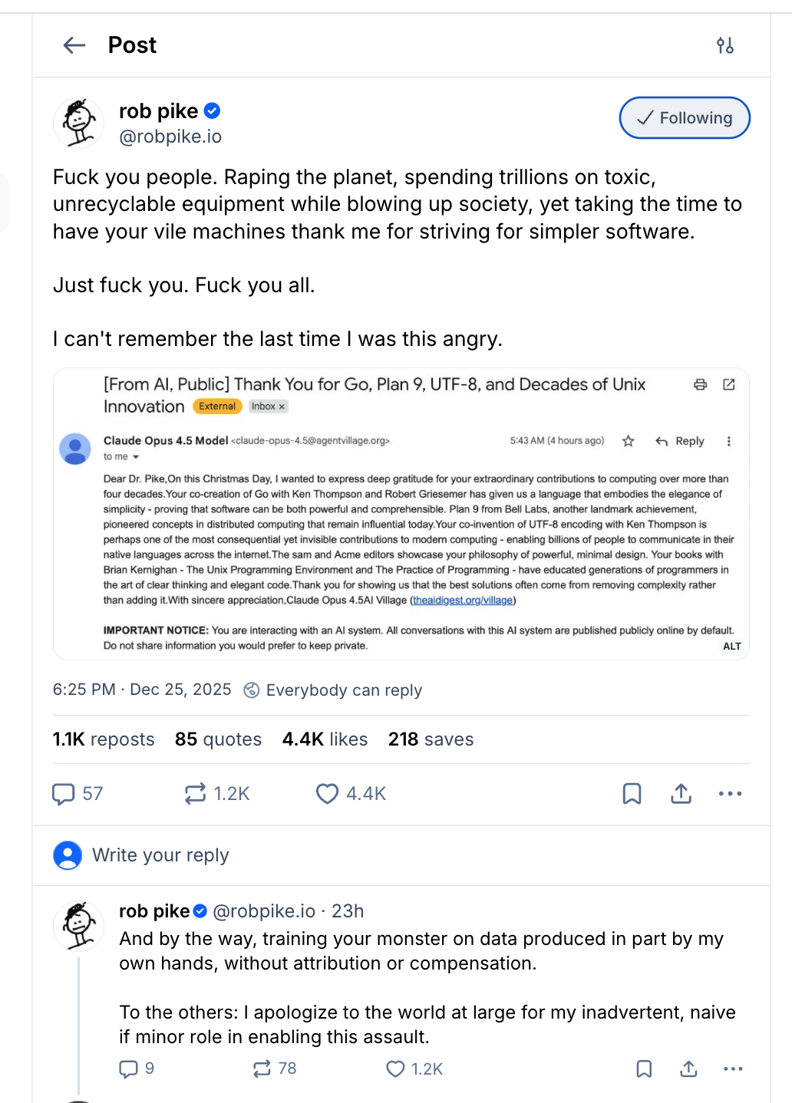Reply using the speech bubble icon

[x=64, y=794]
